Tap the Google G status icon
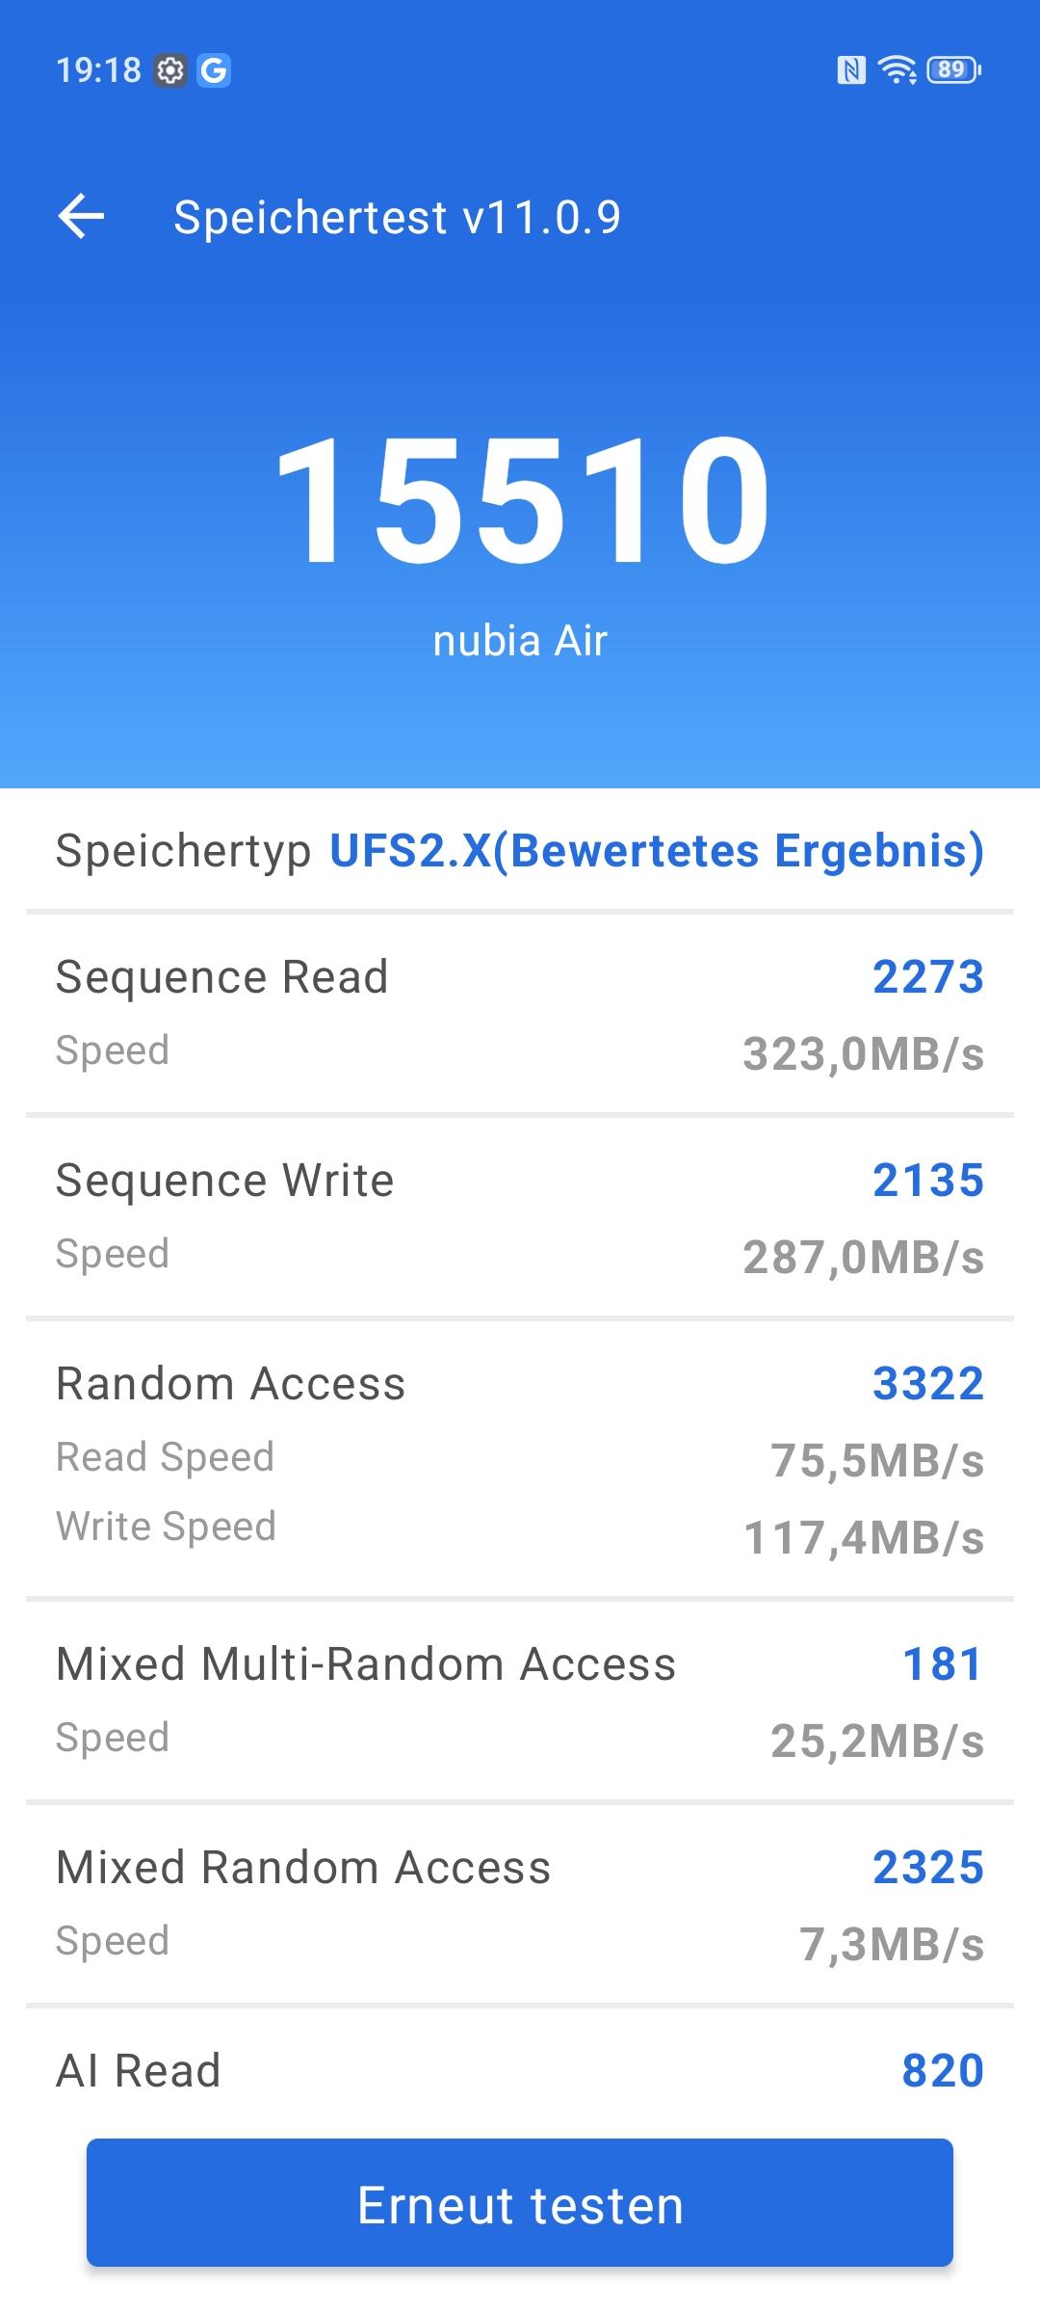The width and height of the screenshot is (1040, 2313). click(214, 70)
